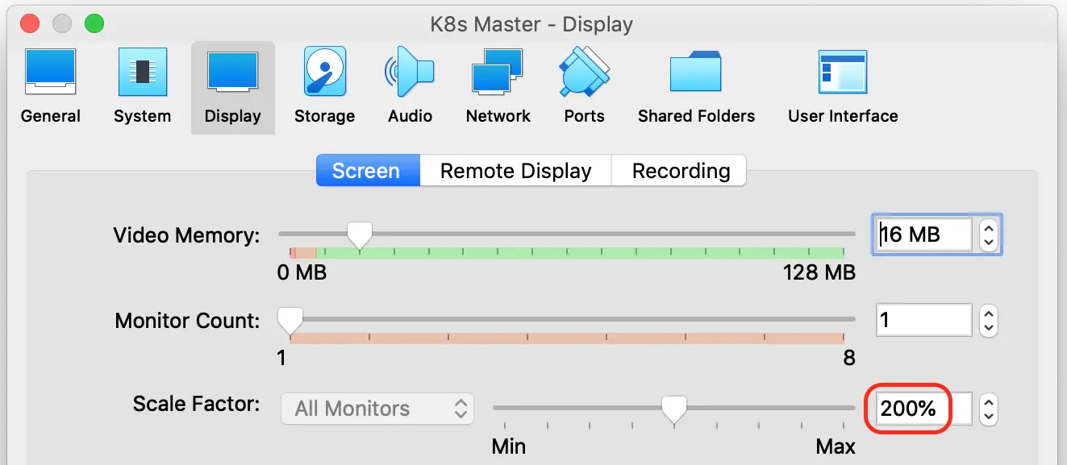This screenshot has height=465, width=1067.
Task: Click the Video Memory stepper arrows
Action: tap(988, 235)
